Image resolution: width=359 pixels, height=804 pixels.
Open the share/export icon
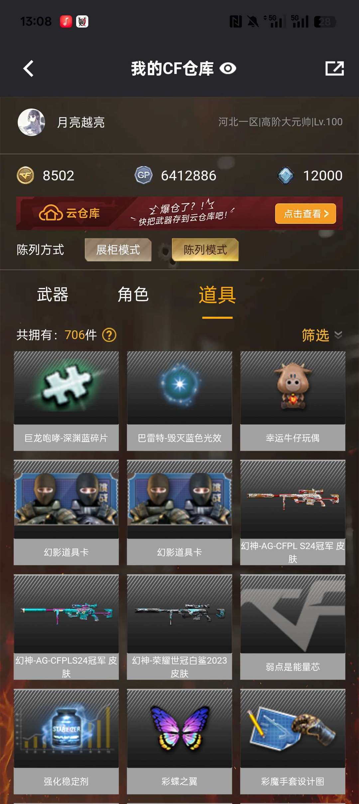(334, 69)
